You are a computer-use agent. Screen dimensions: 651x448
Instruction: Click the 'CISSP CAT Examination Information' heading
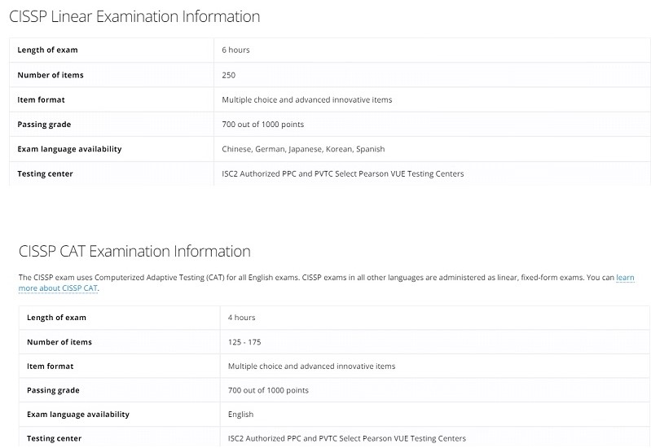[134, 251]
